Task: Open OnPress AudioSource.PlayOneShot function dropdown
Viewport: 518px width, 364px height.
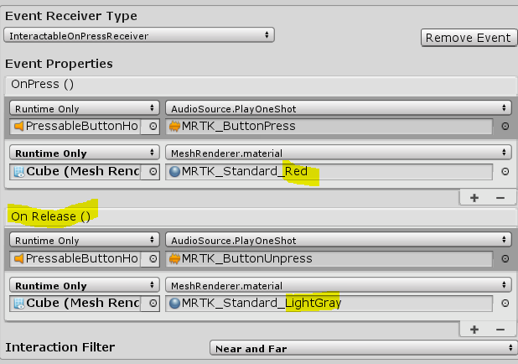Action: coord(338,108)
